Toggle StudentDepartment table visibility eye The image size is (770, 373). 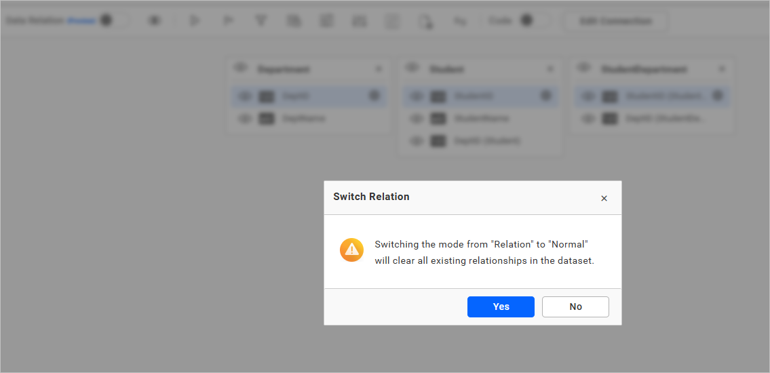[583, 68]
